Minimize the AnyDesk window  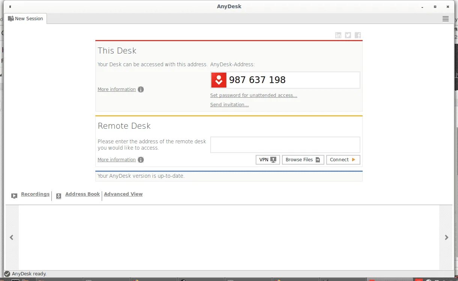point(422,6)
